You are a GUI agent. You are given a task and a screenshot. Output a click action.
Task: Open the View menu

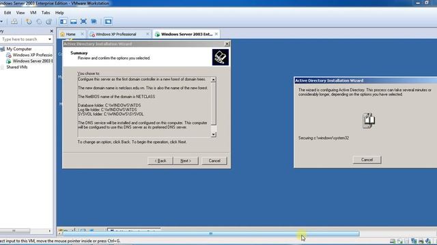20,13
